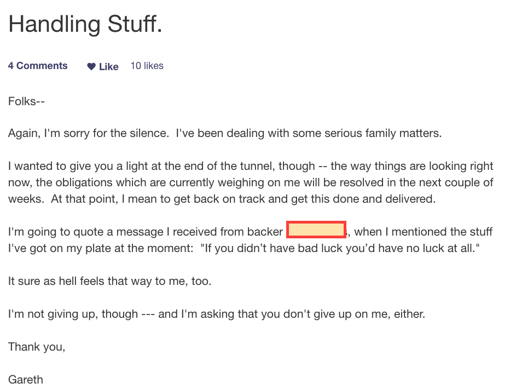Open the 4 Comments link
This screenshot has height=389, width=510.
[x=38, y=66]
